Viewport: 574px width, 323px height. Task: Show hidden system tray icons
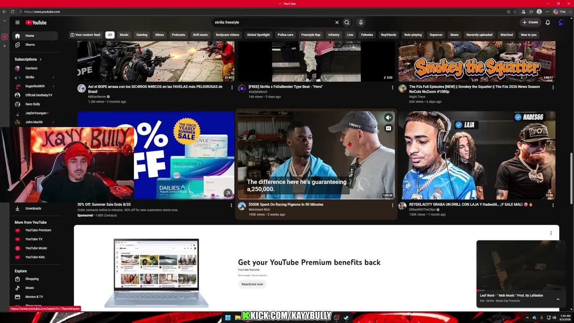(x=528, y=318)
